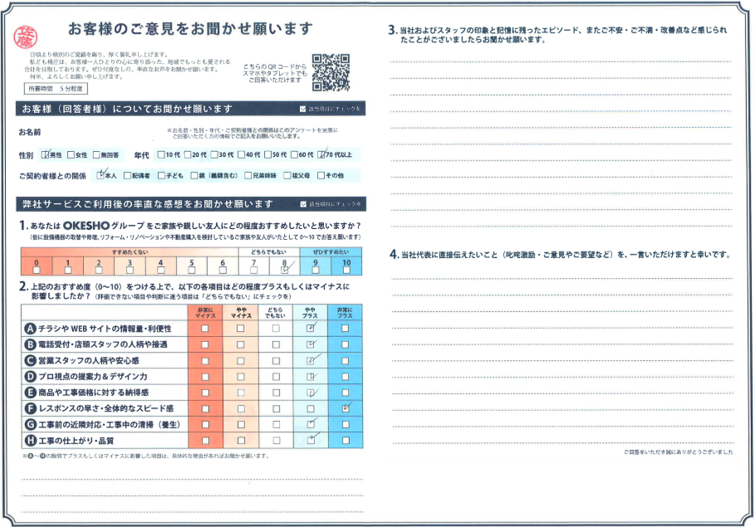Click the circled A badge for チラシやWEBサイト
The height and width of the screenshot is (527, 755).
[30, 329]
